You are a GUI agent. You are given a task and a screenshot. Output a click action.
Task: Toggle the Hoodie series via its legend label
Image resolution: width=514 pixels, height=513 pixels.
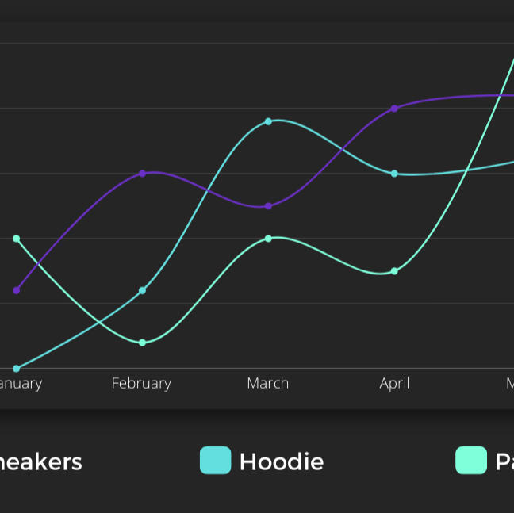[281, 462]
